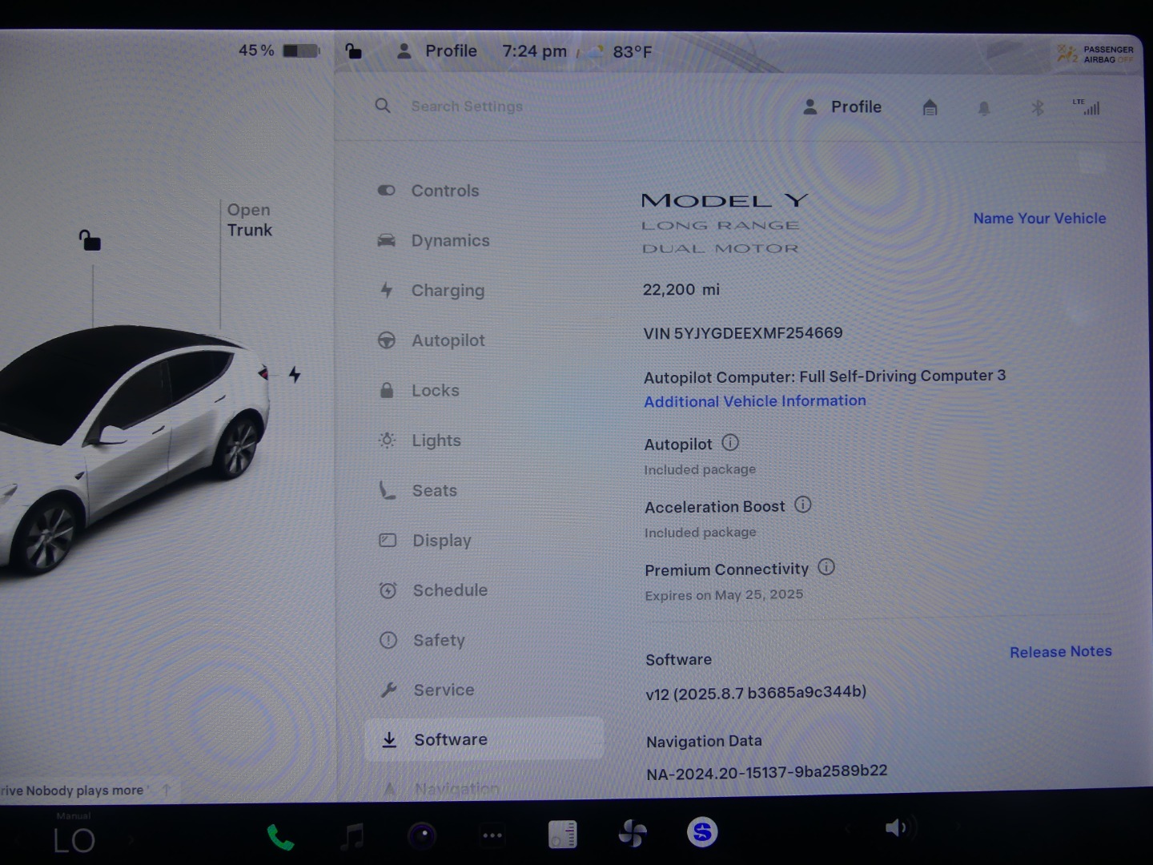Image resolution: width=1153 pixels, height=865 pixels.
Task: Open the Display settings menu
Action: pos(441,541)
